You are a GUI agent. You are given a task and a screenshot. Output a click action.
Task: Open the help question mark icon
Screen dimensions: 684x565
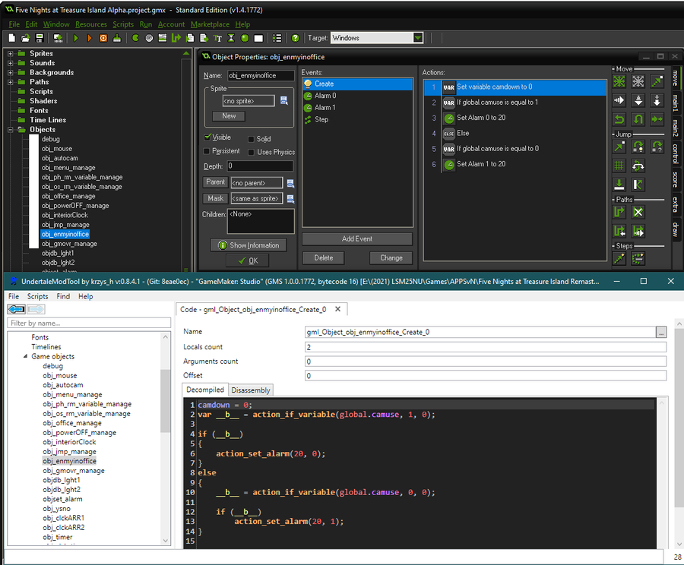[x=295, y=38]
